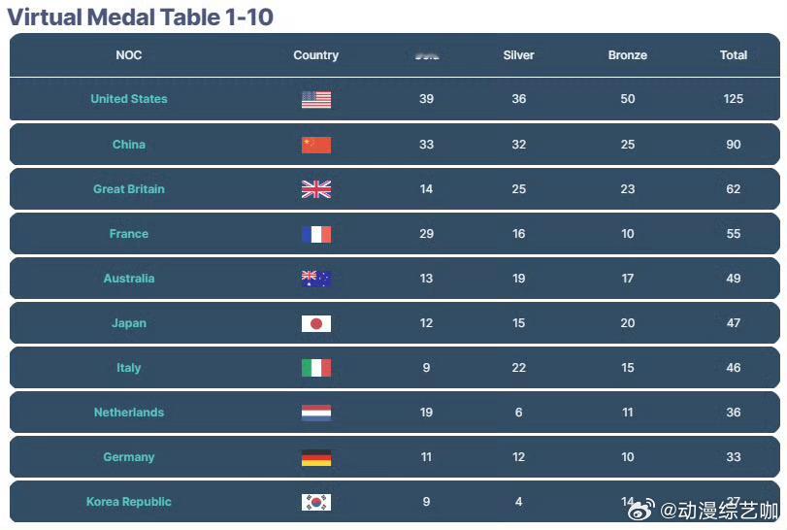Viewport: 787px width, 530px height.
Task: Open the Great Britain team link
Action: coord(129,189)
